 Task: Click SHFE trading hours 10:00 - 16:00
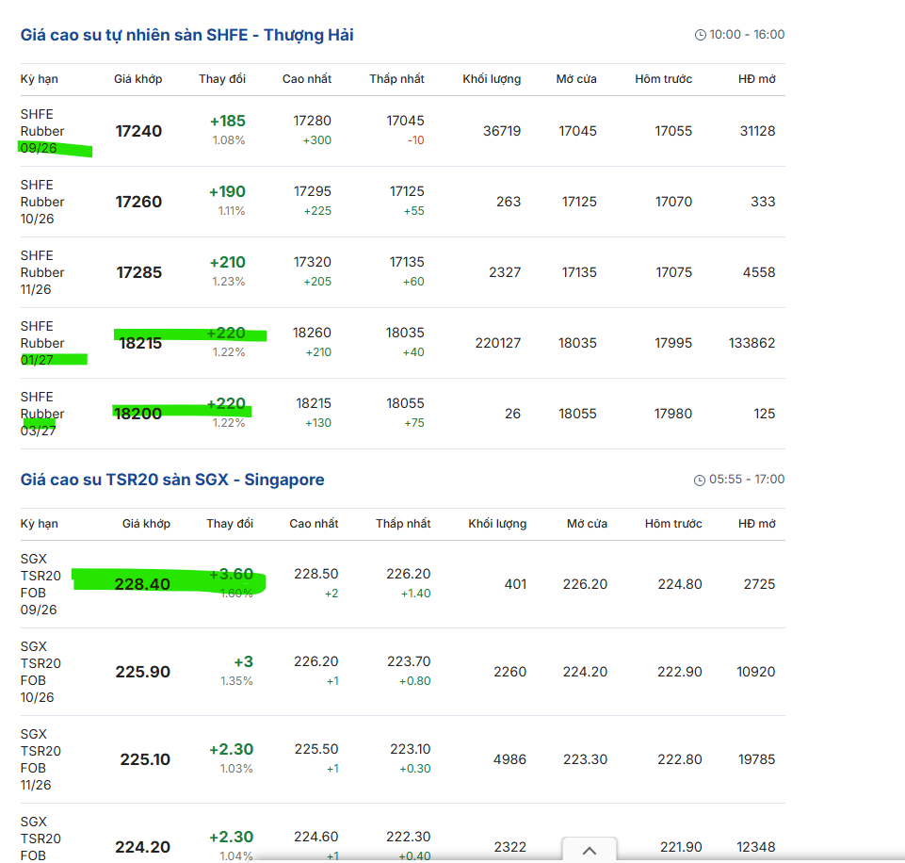pos(747,35)
